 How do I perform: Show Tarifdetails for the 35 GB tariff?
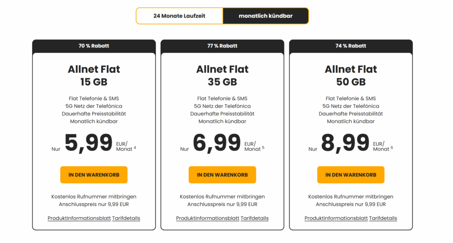tap(255, 218)
